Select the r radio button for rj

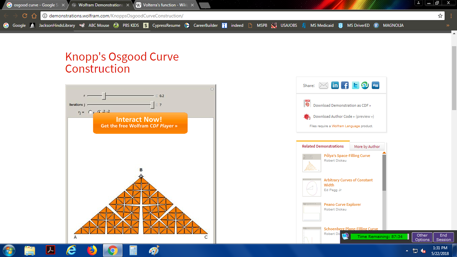90,112
